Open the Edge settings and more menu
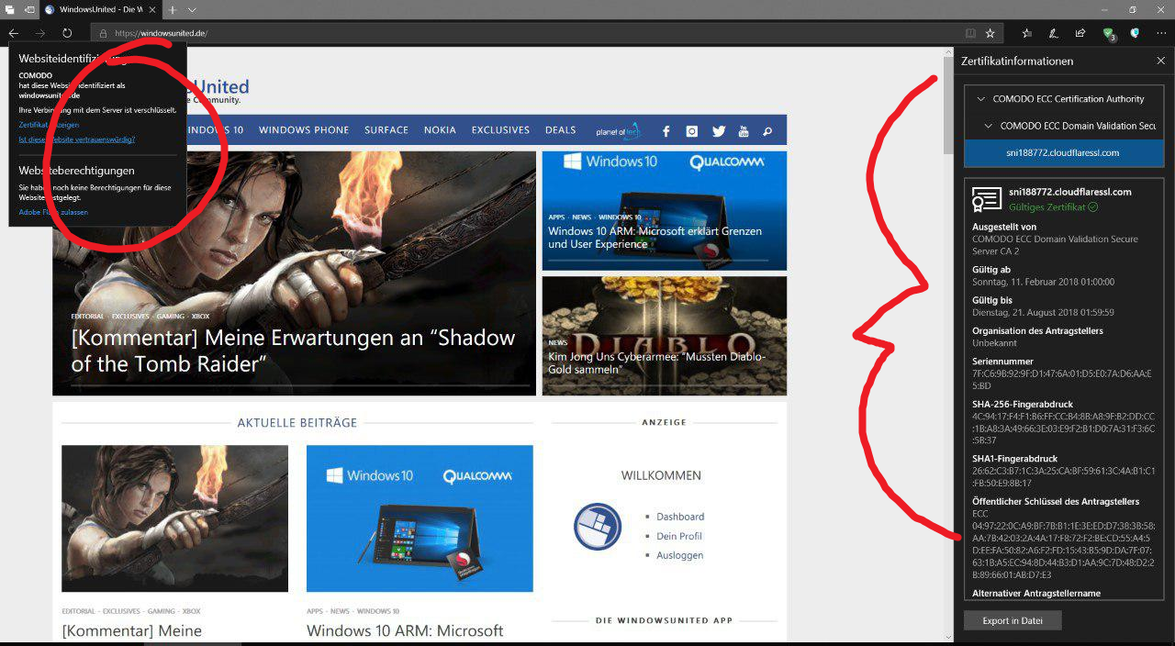1175x646 pixels. tap(1161, 33)
